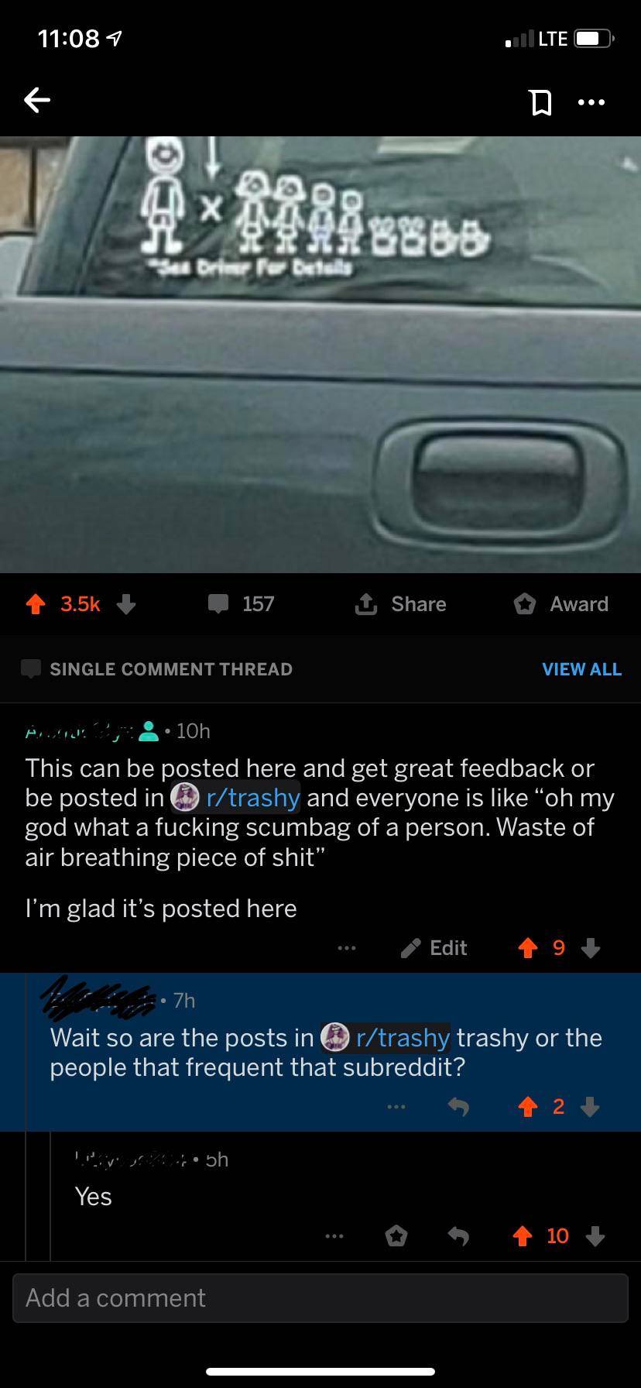This screenshot has height=1388, width=641.
Task: Downvote the "Yes" comment with 10 points
Action: tap(595, 1236)
